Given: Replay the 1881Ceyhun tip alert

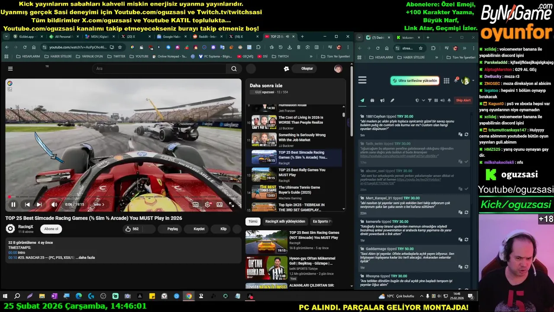Looking at the screenshot, I should (x=466, y=134).
